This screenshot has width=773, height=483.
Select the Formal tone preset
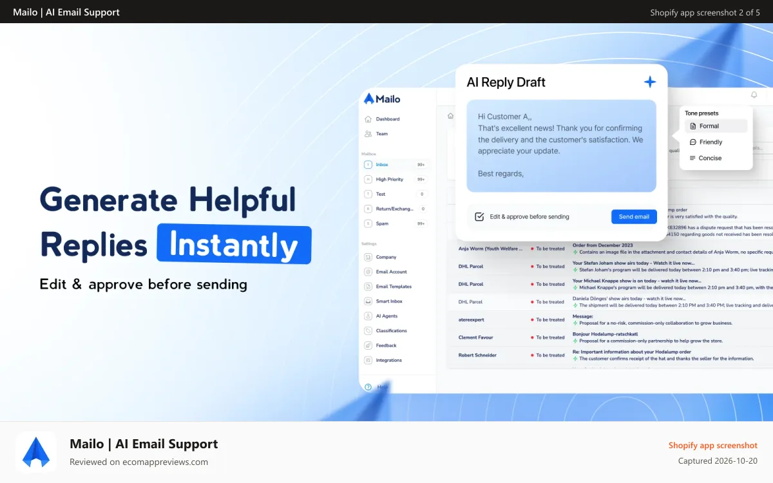pyautogui.click(x=716, y=126)
